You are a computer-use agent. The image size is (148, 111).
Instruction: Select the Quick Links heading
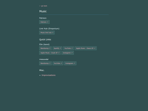[x=45, y=39]
